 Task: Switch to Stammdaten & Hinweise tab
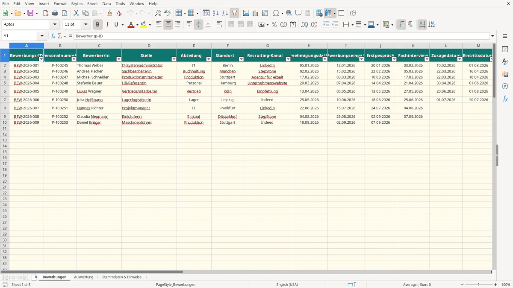click(x=122, y=277)
